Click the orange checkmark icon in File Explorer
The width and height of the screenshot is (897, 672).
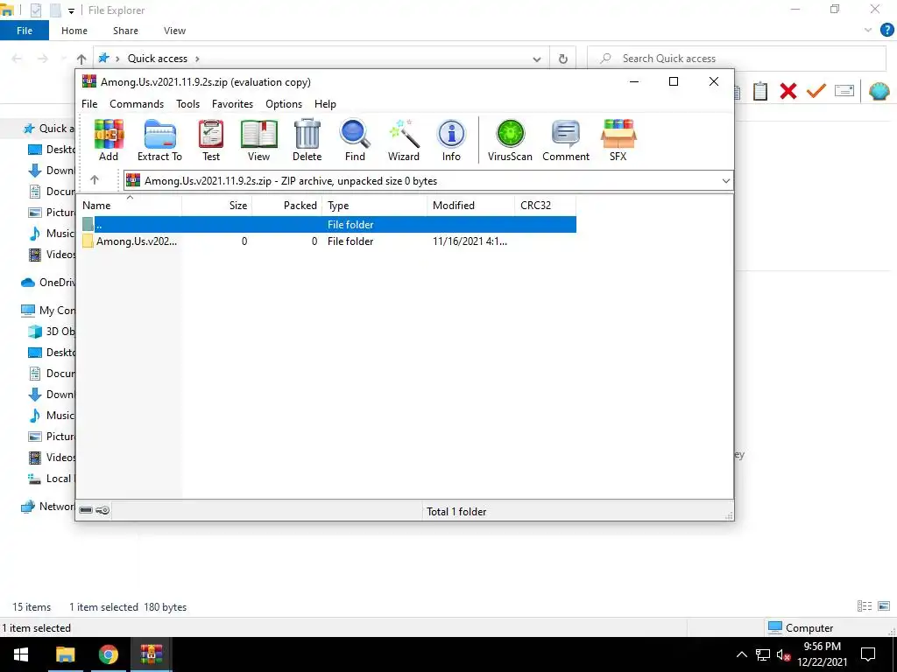point(816,91)
